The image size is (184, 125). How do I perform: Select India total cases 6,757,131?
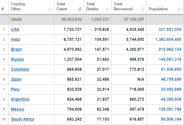(72, 39)
